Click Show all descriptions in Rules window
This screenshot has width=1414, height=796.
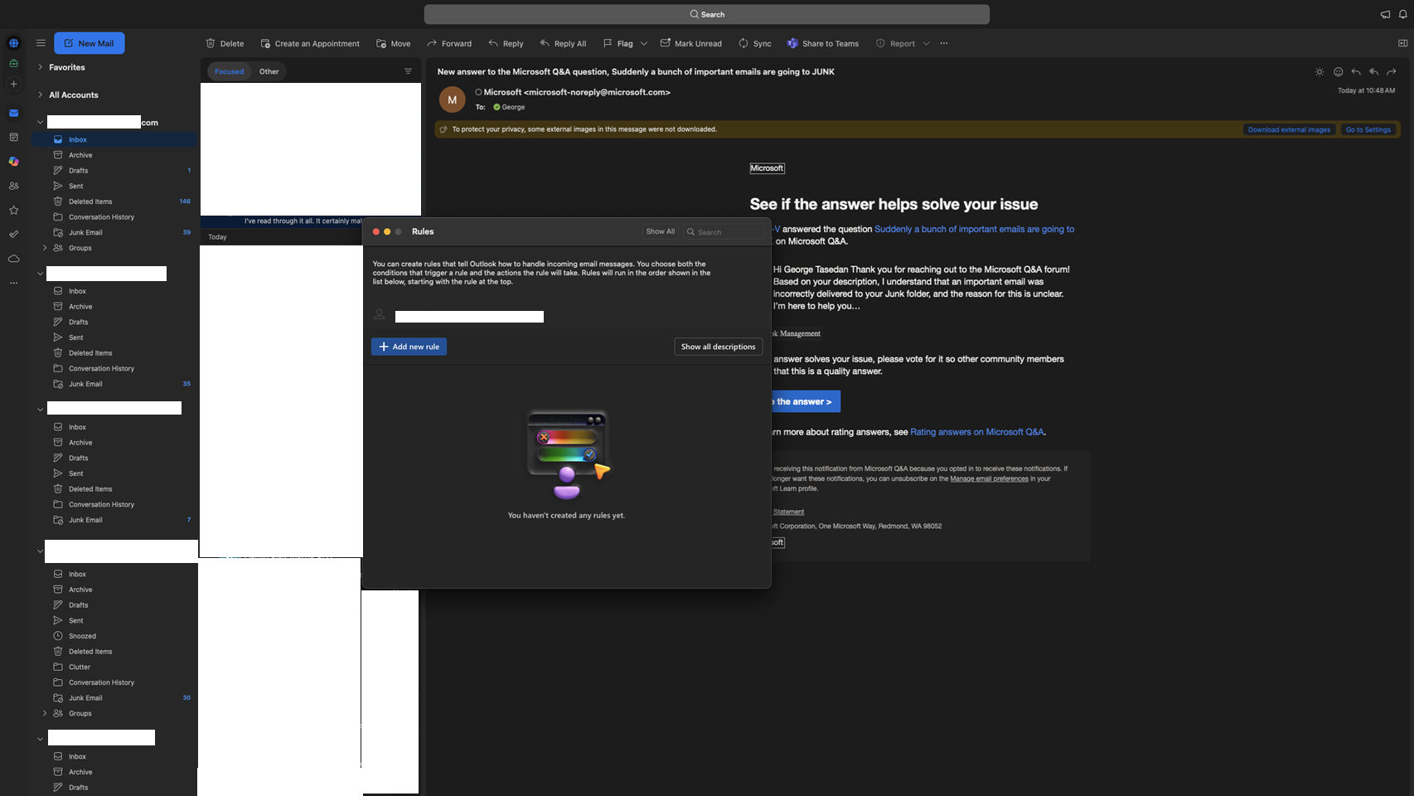pos(718,347)
